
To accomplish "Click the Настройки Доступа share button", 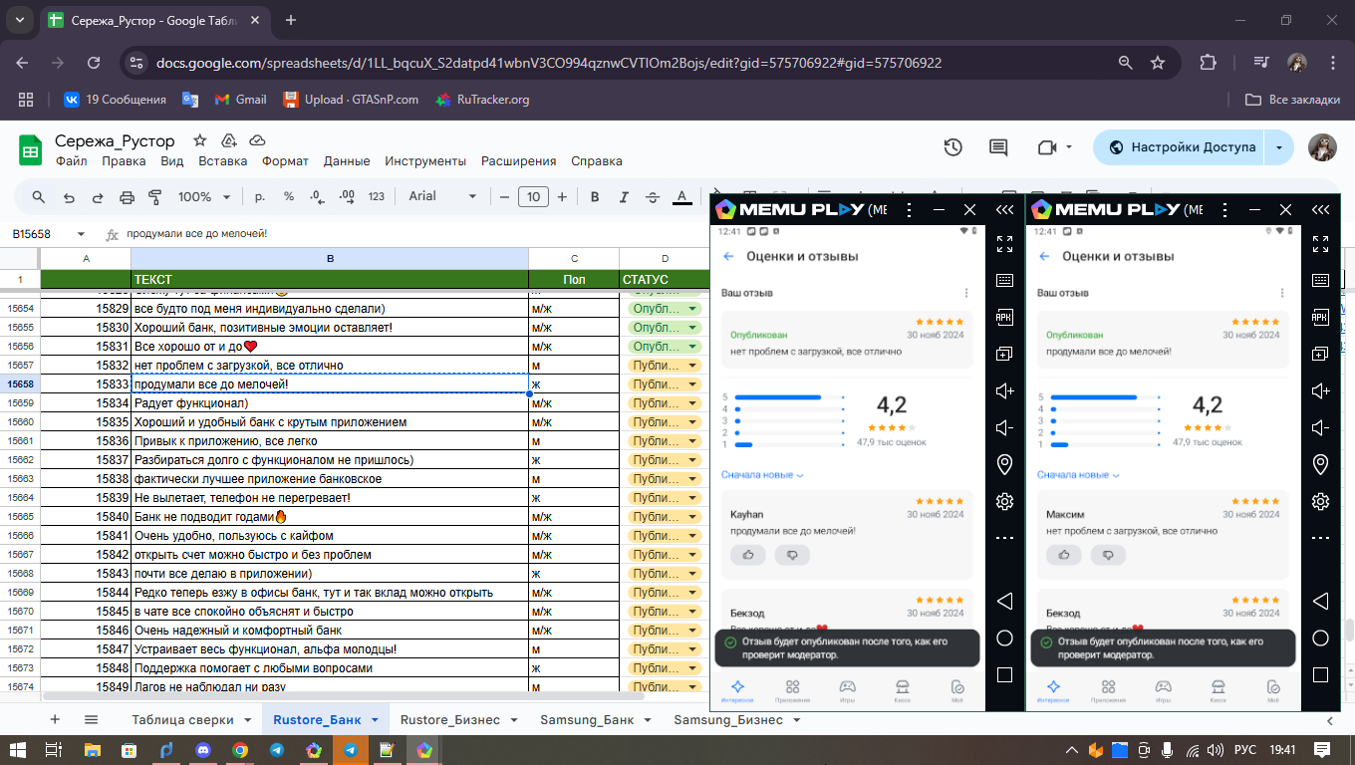I will click(1180, 147).
